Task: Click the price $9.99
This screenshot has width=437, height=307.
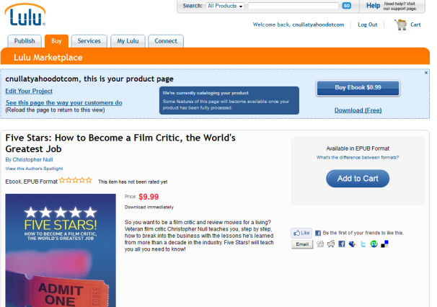Action: 149,197
